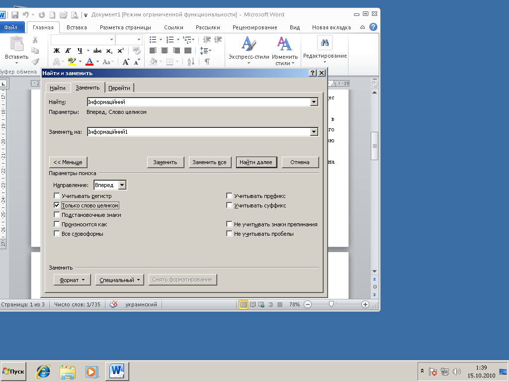Open Найти field history dropdown

point(314,102)
